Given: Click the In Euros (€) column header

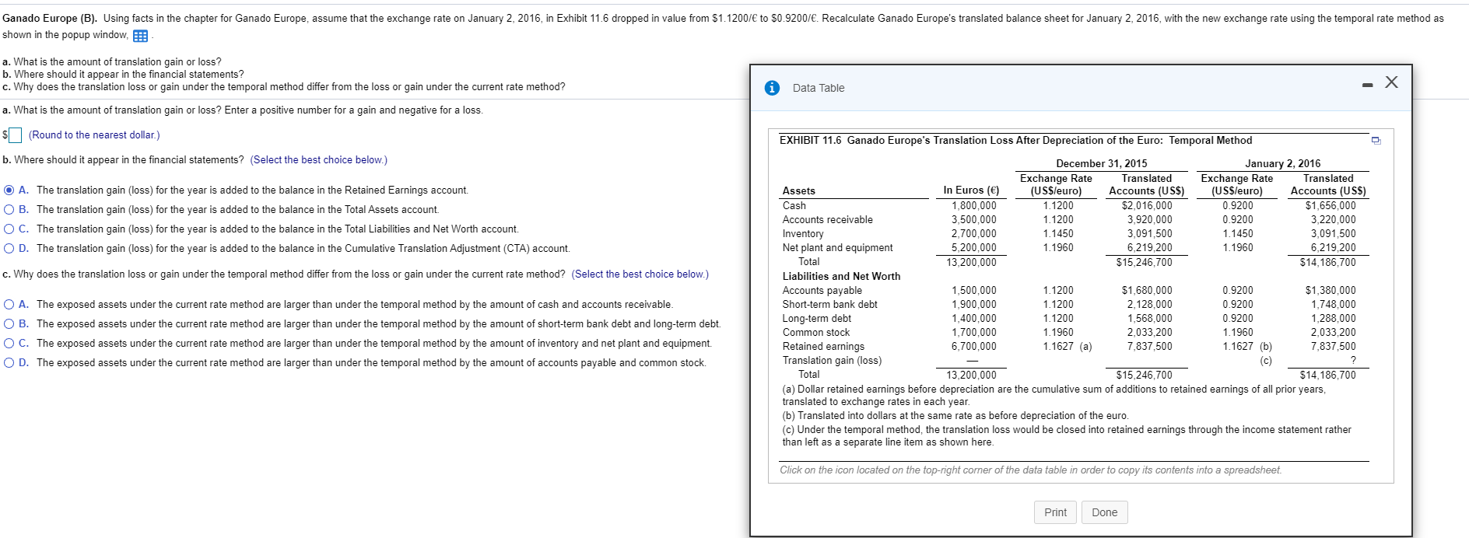Looking at the screenshot, I should click(971, 190).
